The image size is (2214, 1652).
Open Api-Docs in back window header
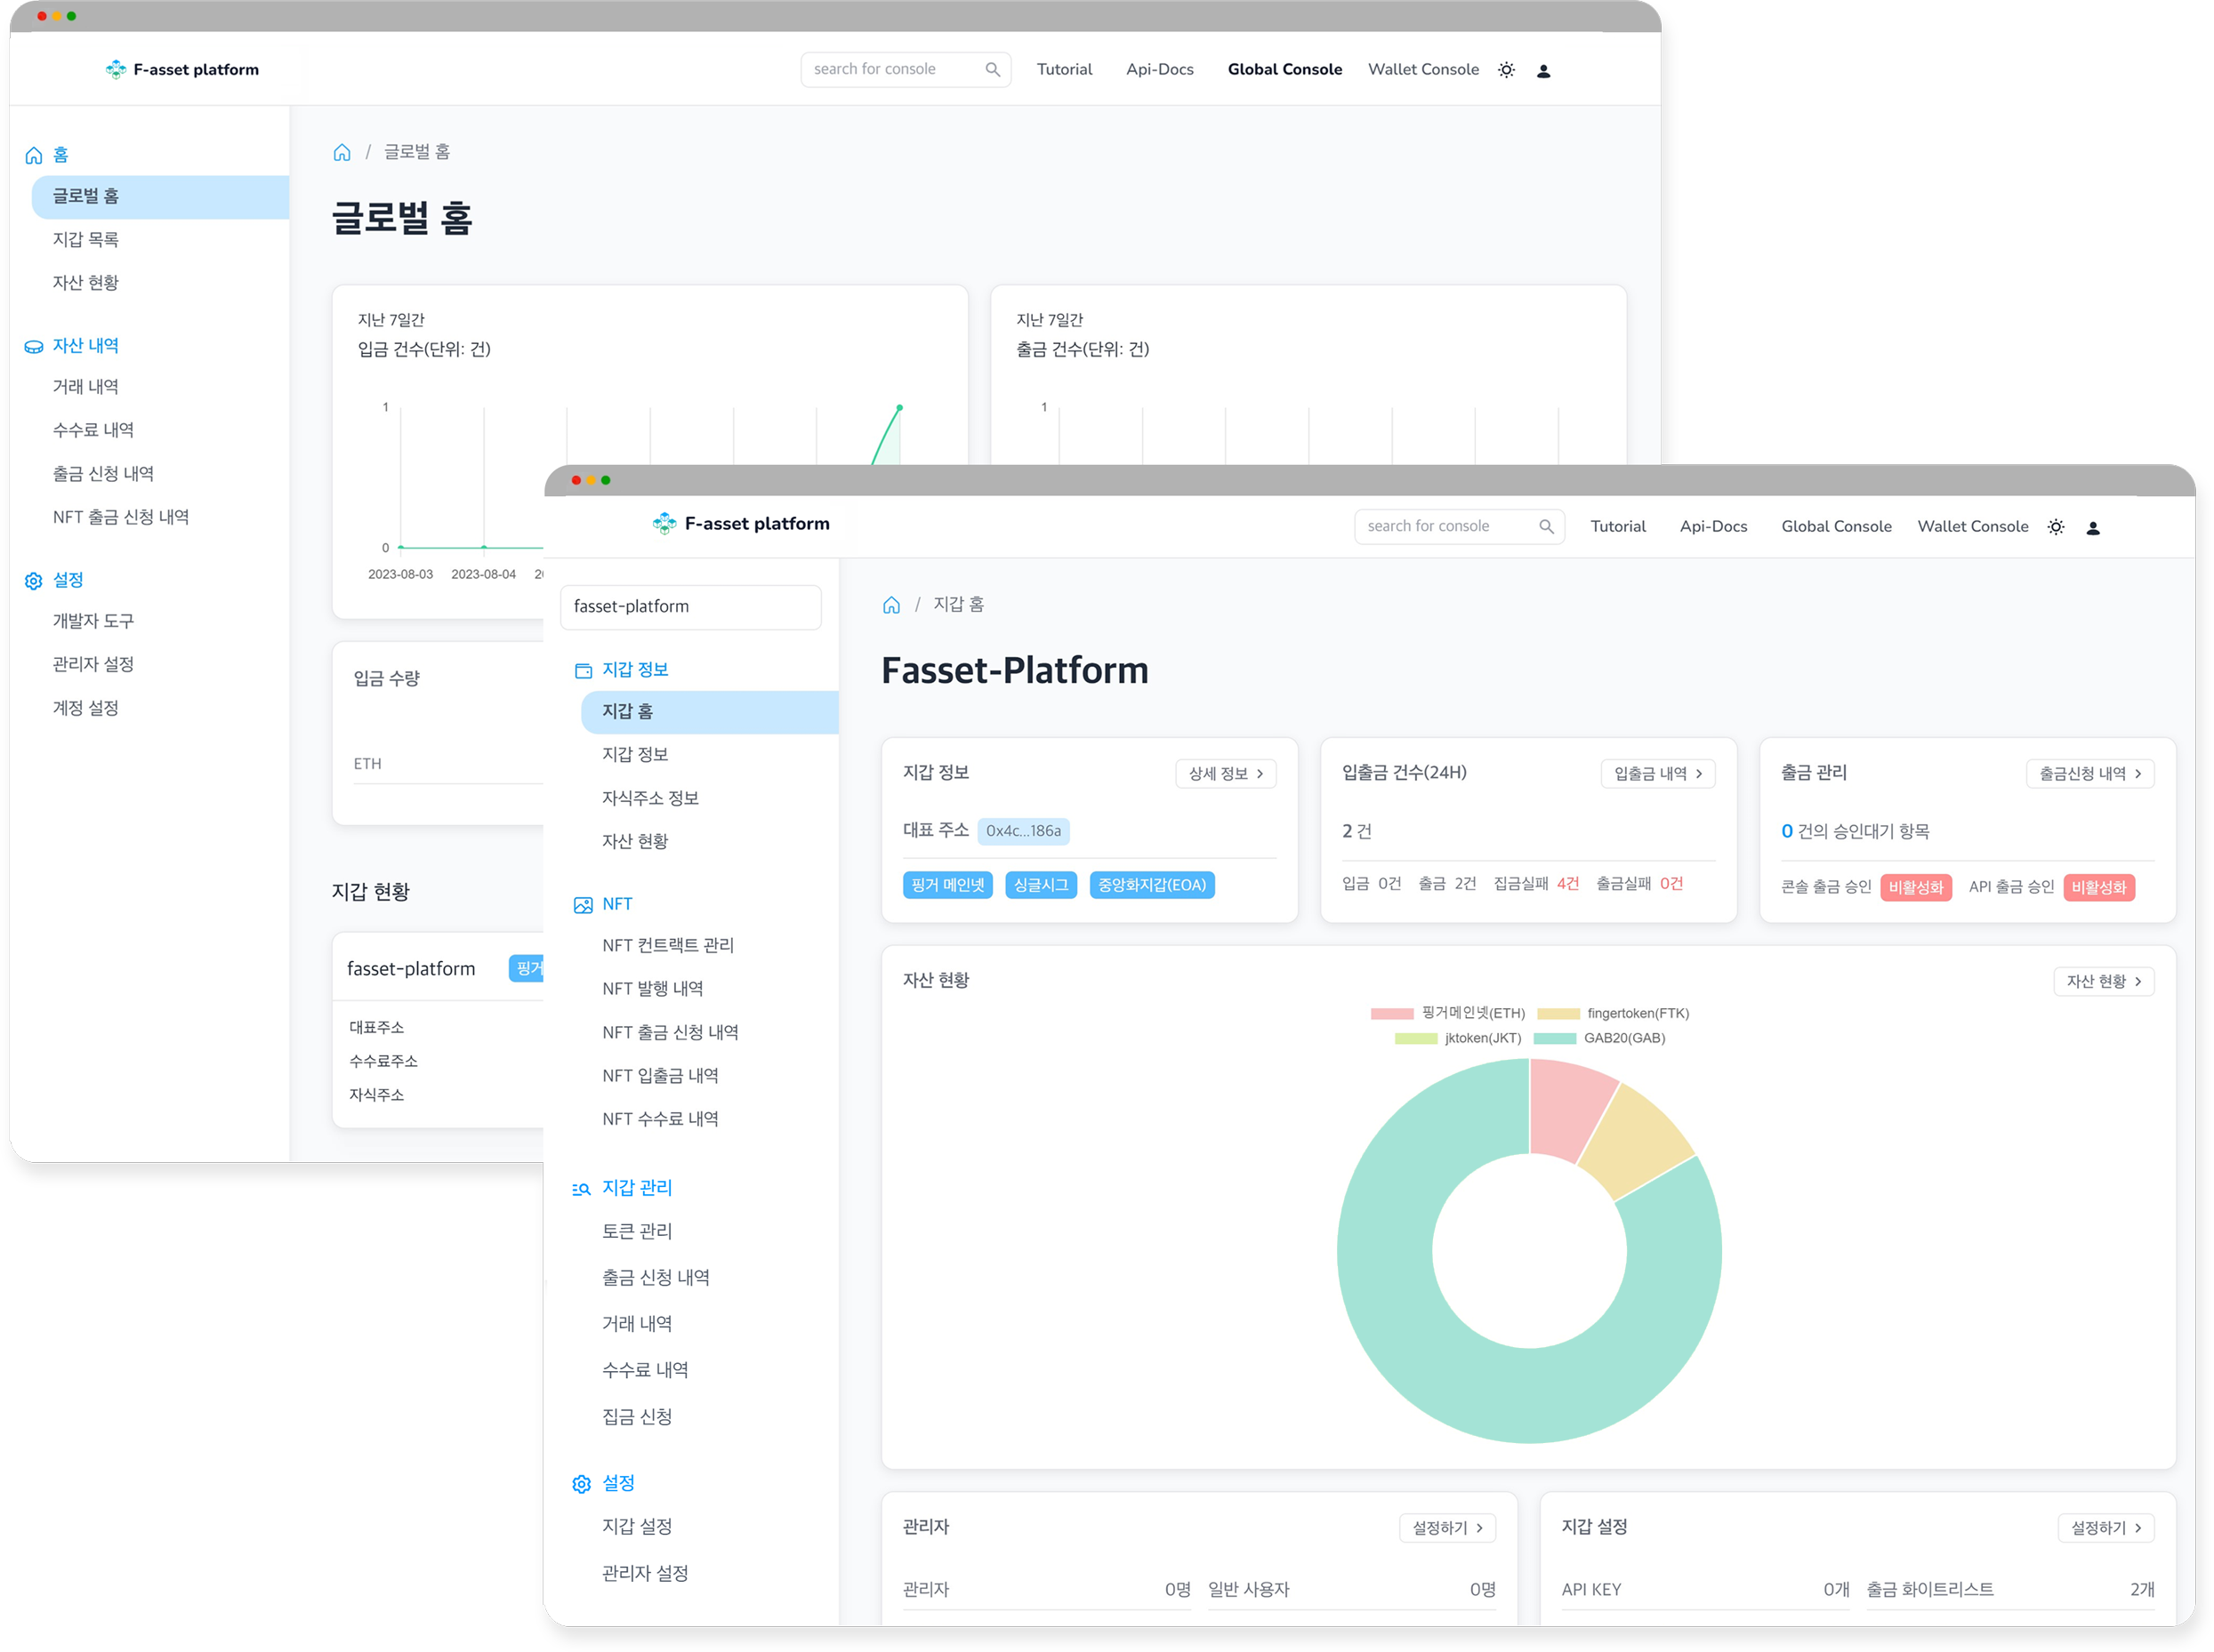[x=1160, y=69]
